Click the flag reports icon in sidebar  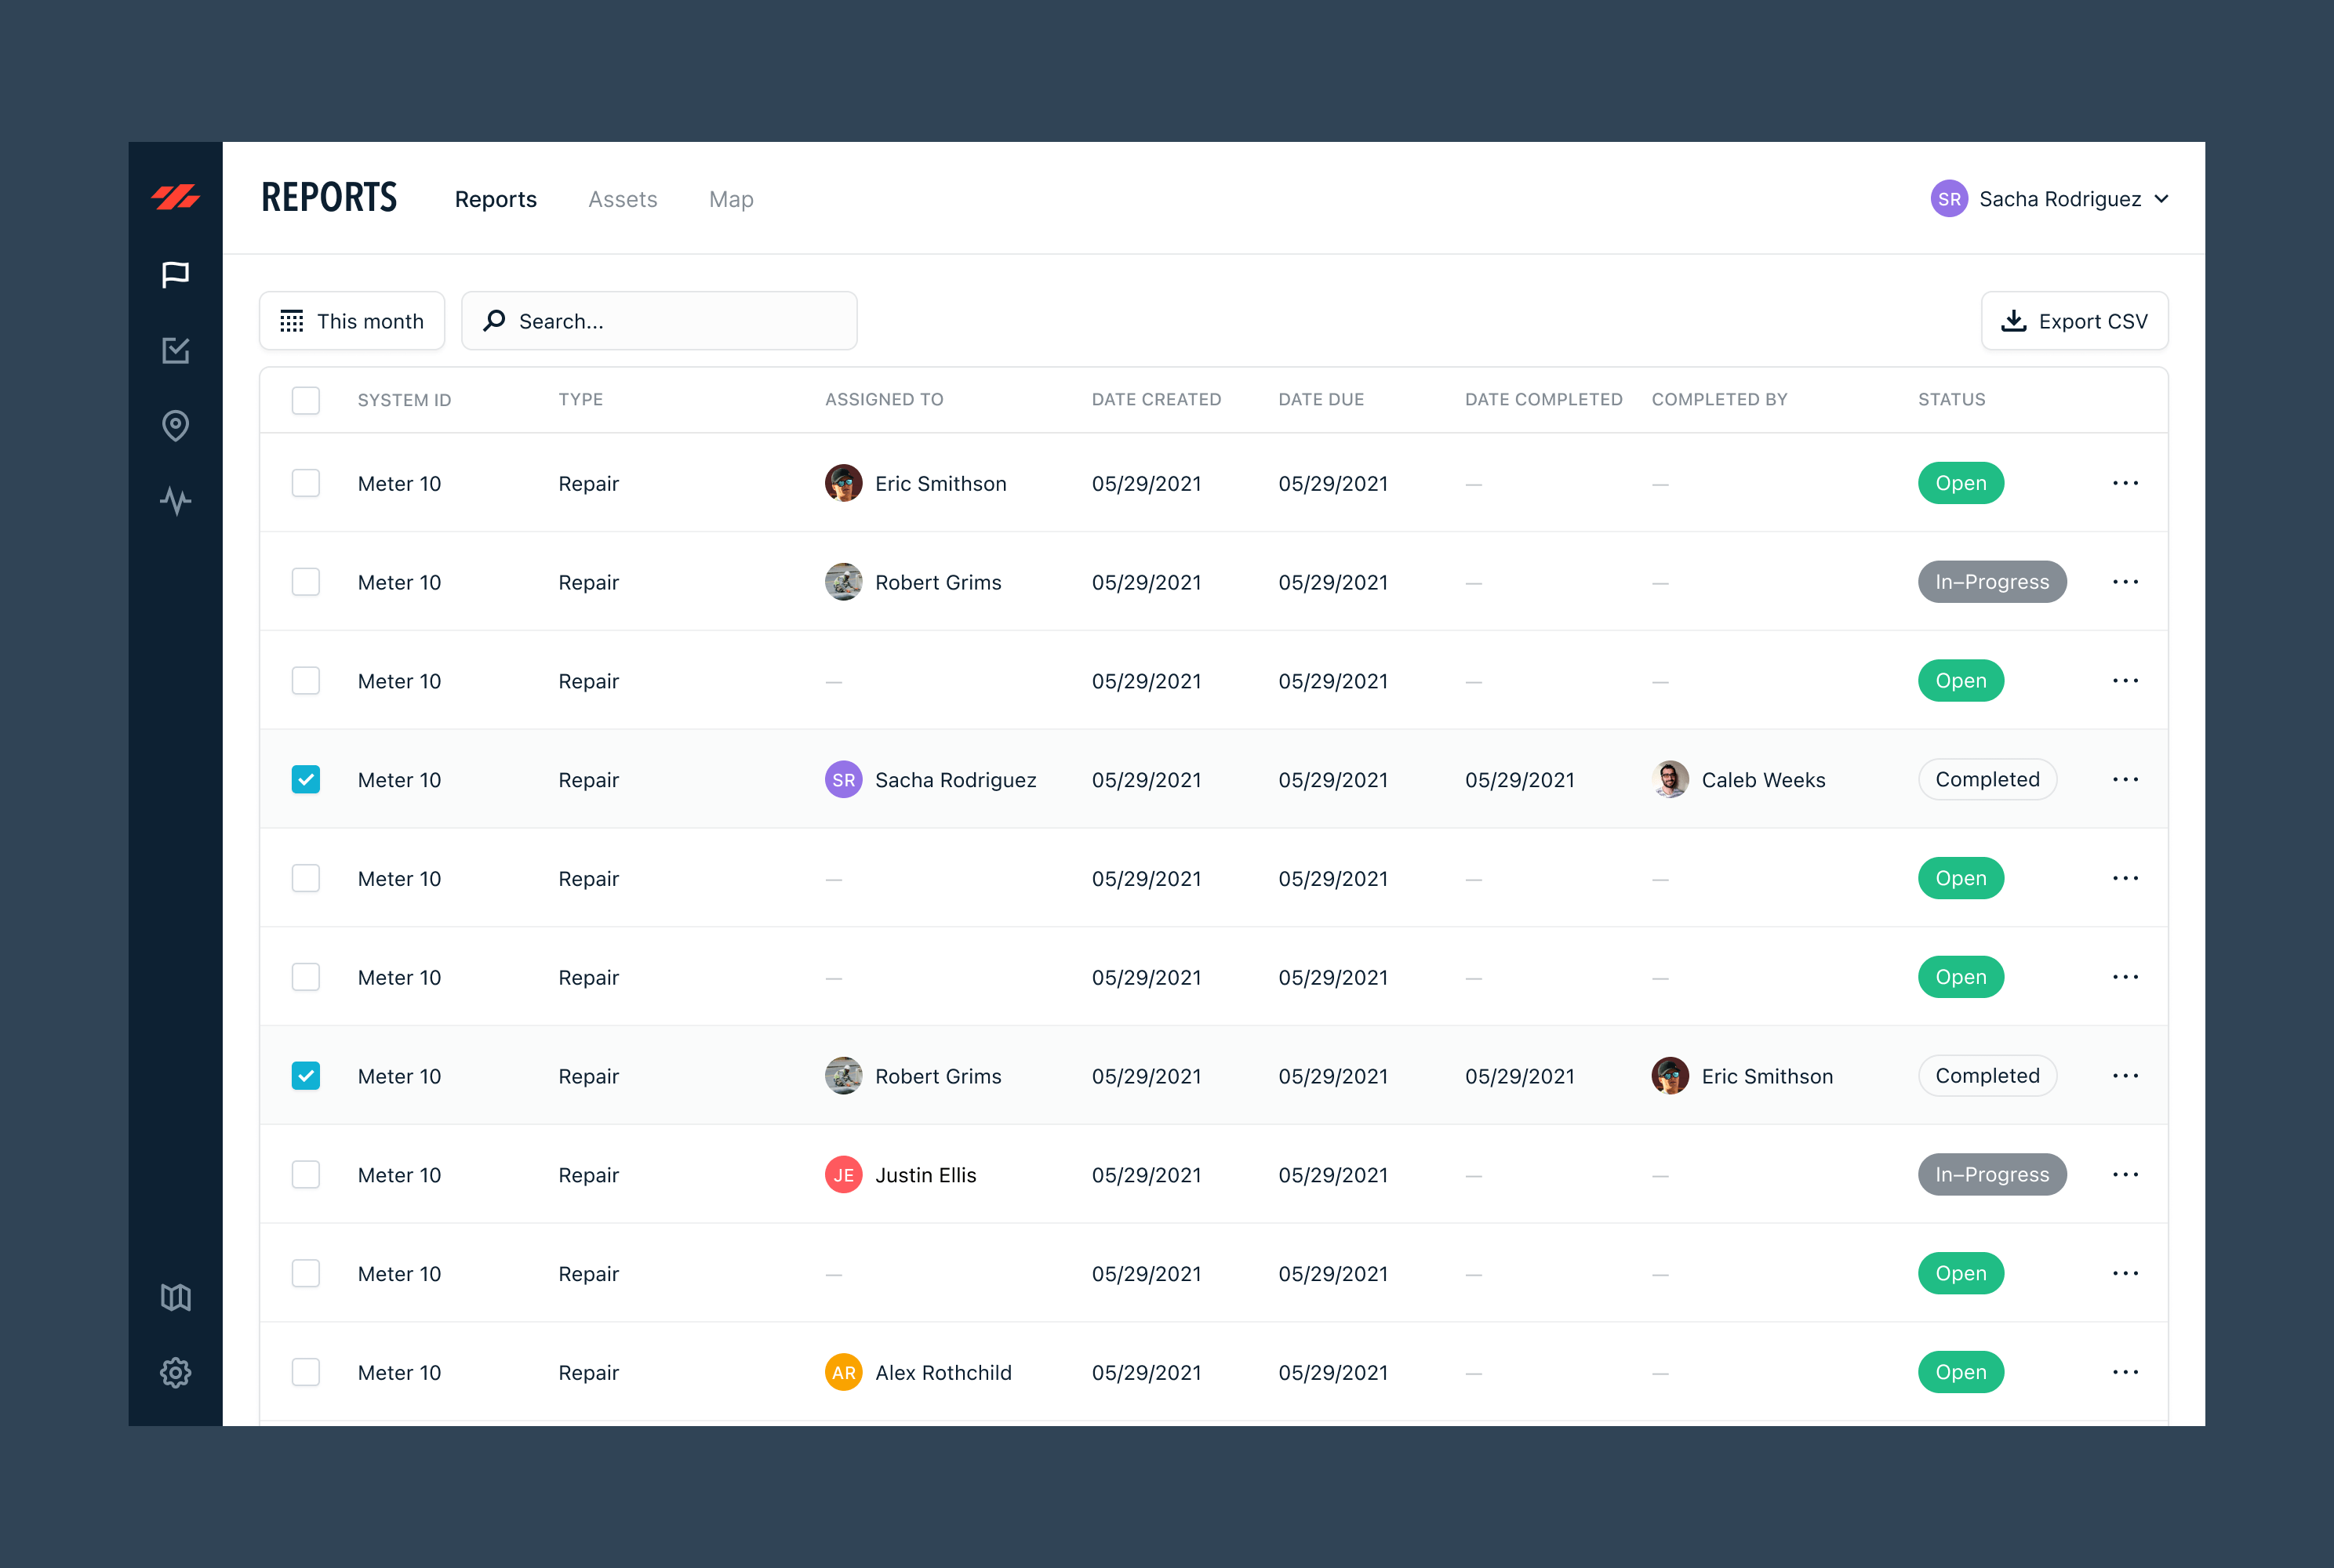(175, 274)
